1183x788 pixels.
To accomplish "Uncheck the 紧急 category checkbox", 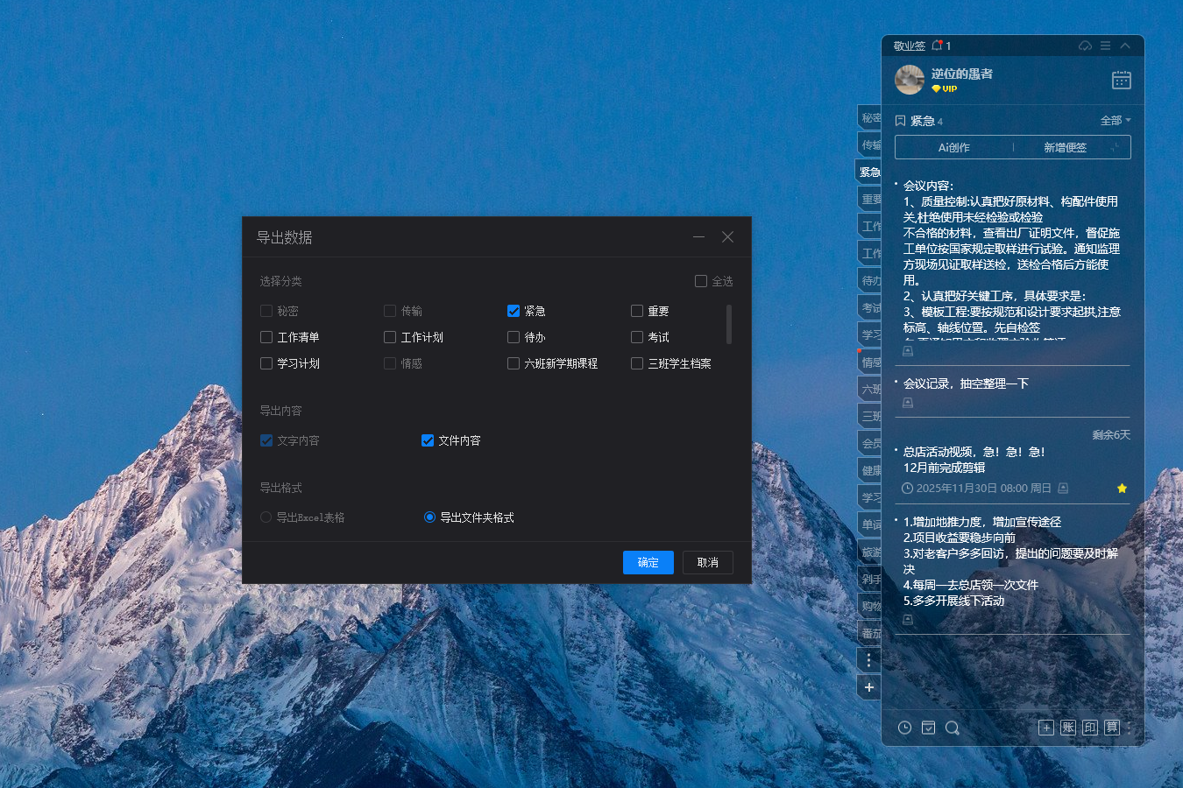I will click(x=514, y=311).
